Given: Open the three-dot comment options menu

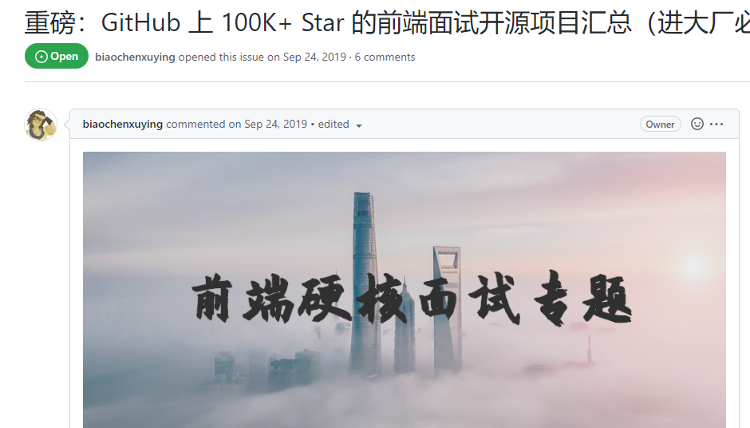Looking at the screenshot, I should pyautogui.click(x=716, y=124).
